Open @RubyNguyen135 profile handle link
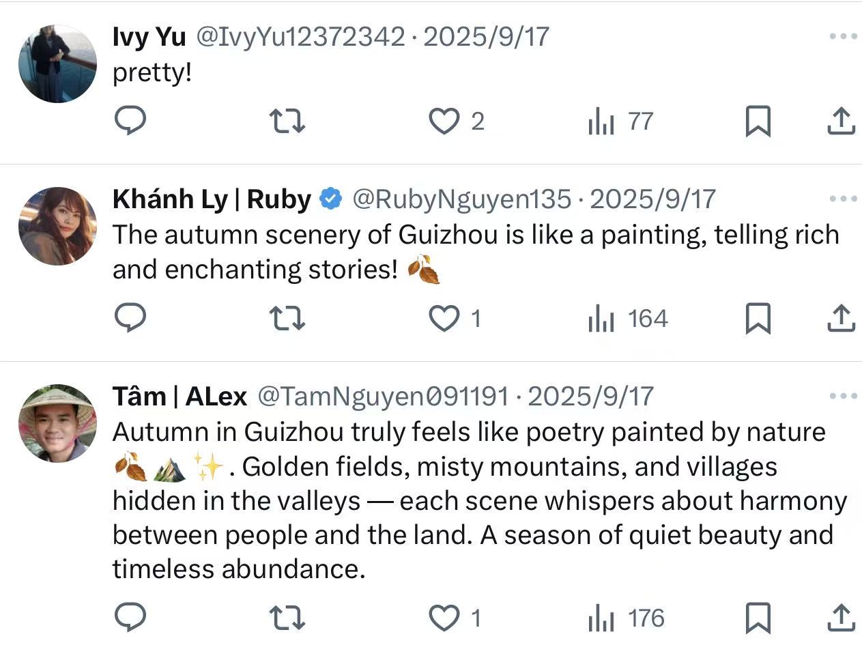The height and width of the screenshot is (645, 862). 461,199
